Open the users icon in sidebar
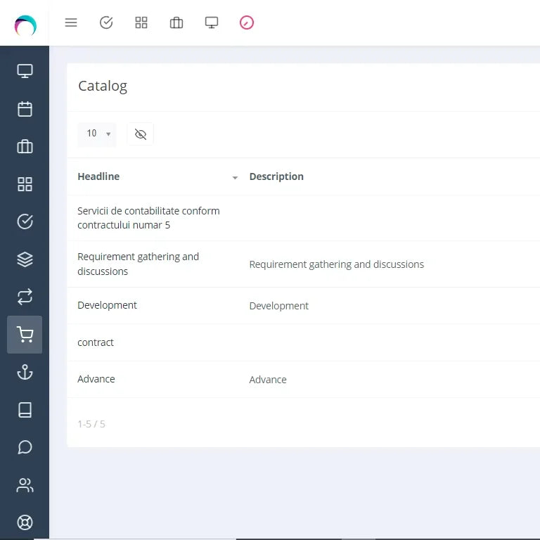Viewport: 540px width, 540px height. click(x=25, y=485)
